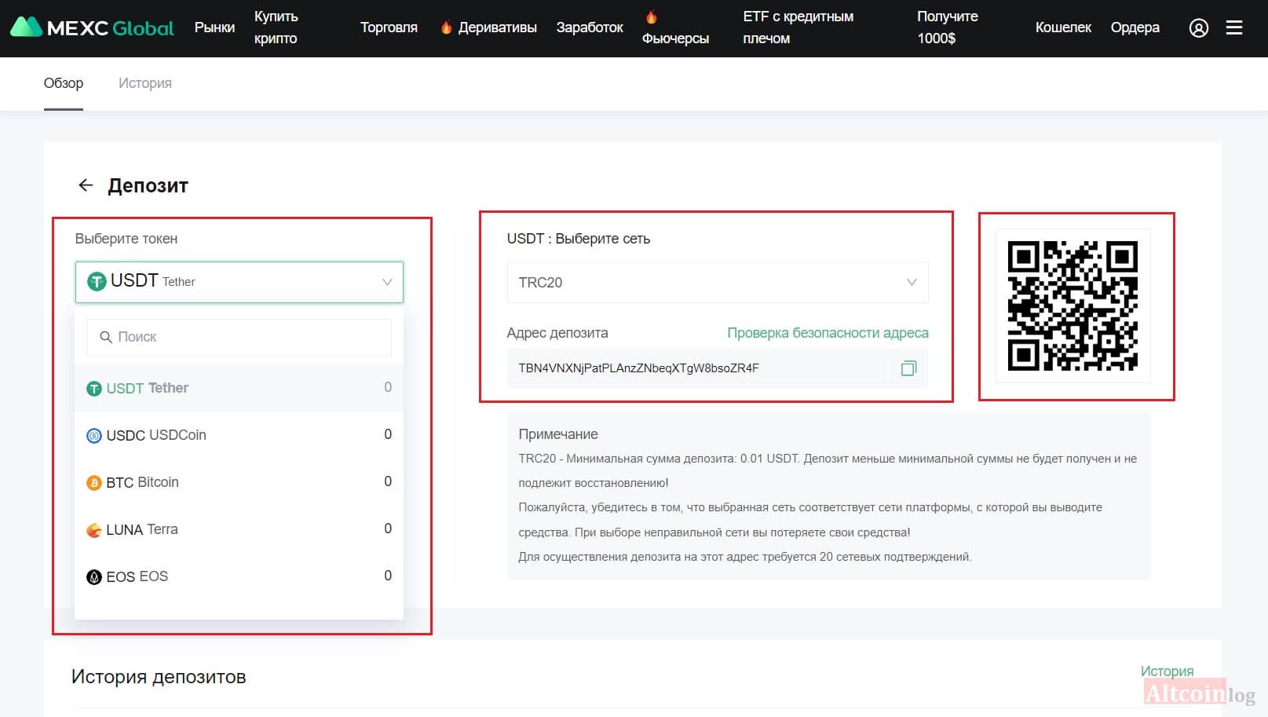Click the Tether icon in selected token box
Viewport: 1268px width, 717px height.
(x=97, y=281)
